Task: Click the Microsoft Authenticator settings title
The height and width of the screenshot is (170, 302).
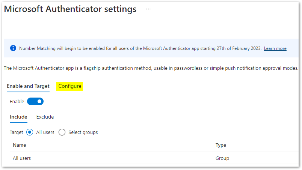Action: tap(70, 9)
